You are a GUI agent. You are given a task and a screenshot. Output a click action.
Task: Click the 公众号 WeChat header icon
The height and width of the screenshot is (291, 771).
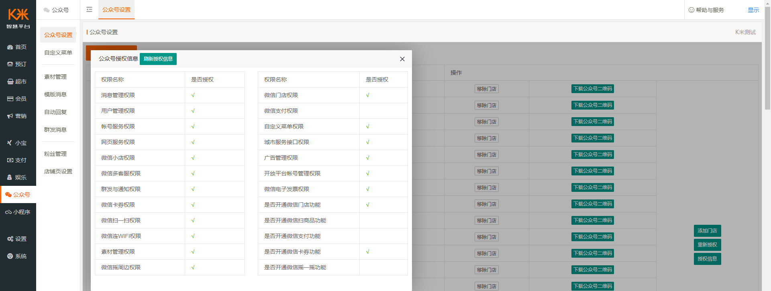47,10
